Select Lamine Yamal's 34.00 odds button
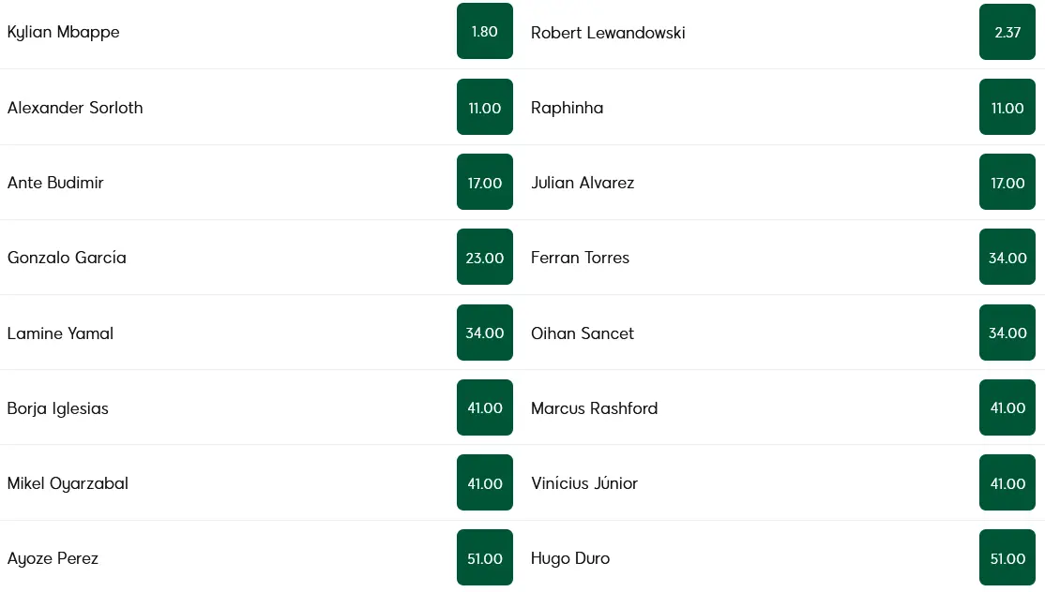Screen dimensions: 1045x592 tap(484, 333)
